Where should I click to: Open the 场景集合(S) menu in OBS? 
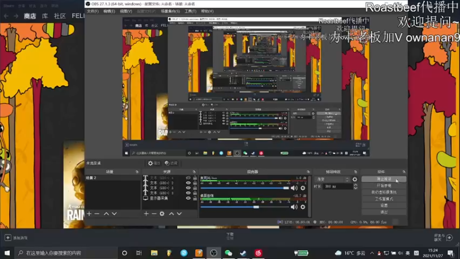170,11
